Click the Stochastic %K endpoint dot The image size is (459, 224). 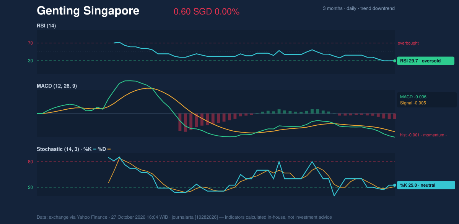point(395,185)
